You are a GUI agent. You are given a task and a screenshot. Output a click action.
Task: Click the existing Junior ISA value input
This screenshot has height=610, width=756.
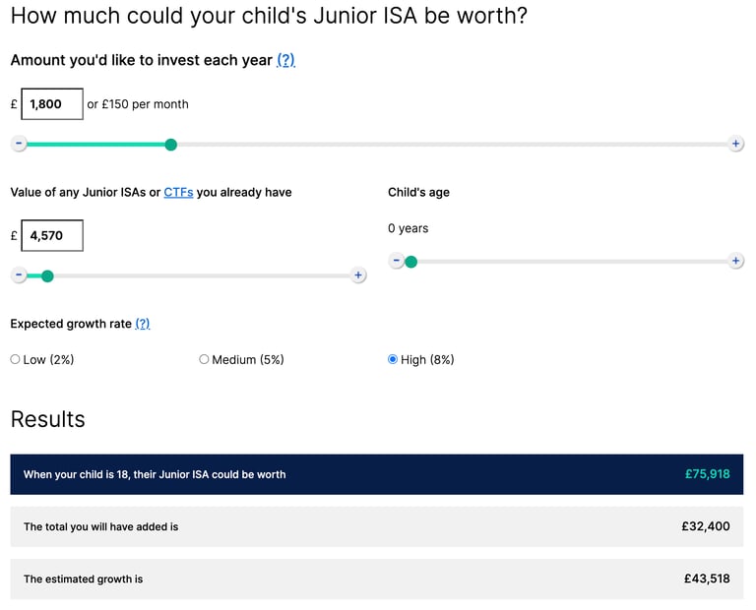point(52,236)
